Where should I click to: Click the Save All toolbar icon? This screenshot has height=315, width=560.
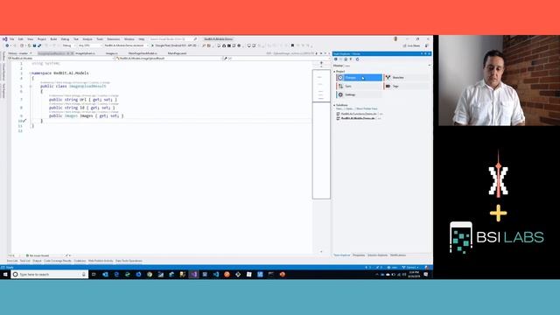(x=39, y=45)
